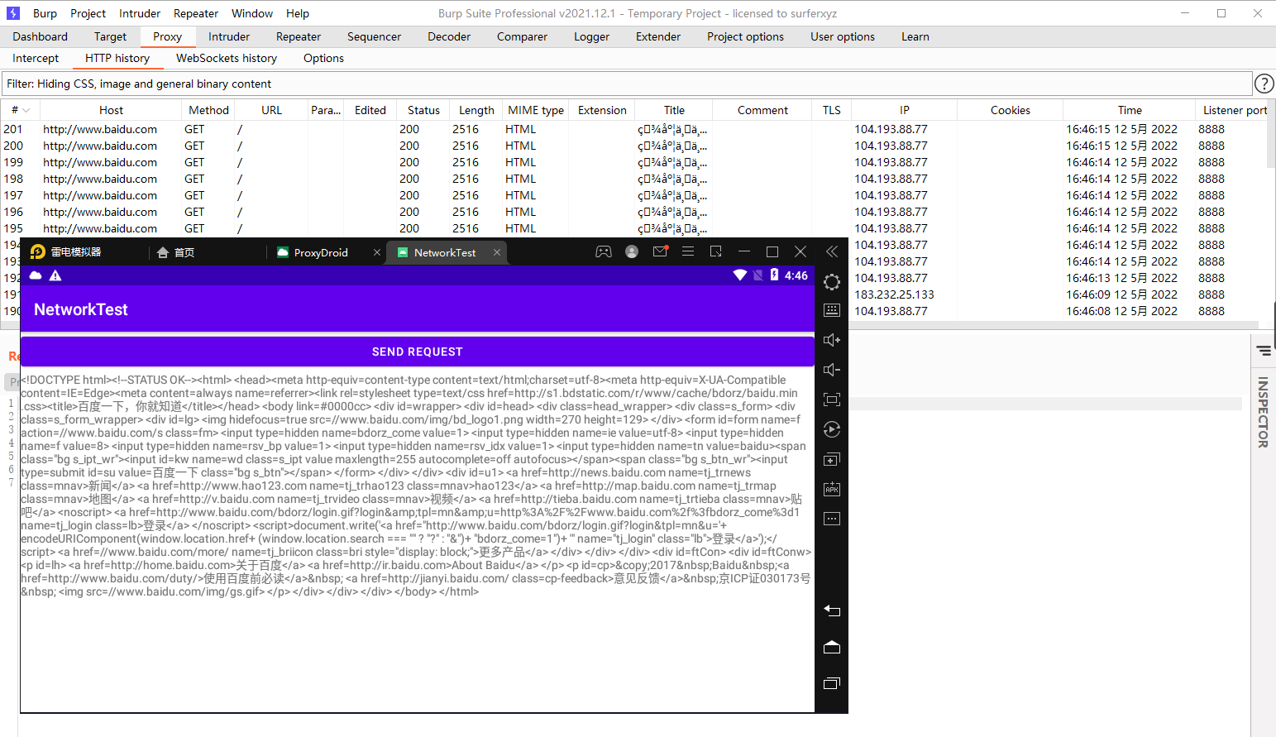Collapse the emulator sidebar with double chevron
The width and height of the screenshot is (1276, 737).
[832, 251]
